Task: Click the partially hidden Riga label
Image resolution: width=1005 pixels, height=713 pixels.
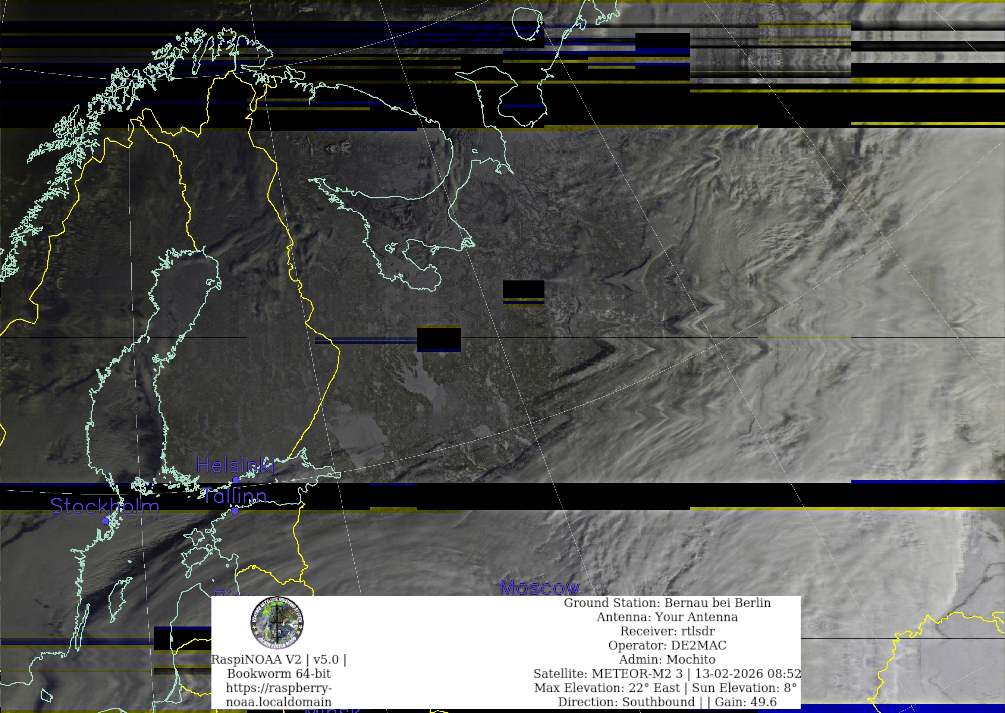Action: tap(233, 594)
